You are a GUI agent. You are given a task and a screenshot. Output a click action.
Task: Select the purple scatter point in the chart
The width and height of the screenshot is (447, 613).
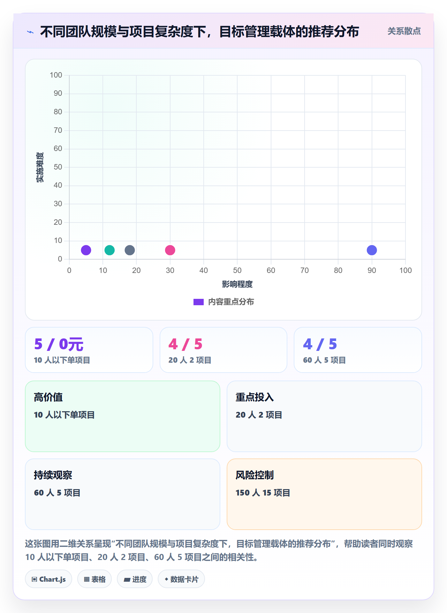pos(86,250)
